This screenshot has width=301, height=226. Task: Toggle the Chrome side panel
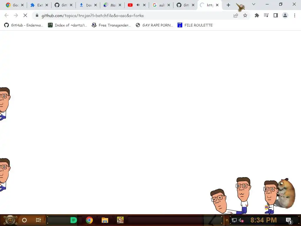[x=276, y=15]
